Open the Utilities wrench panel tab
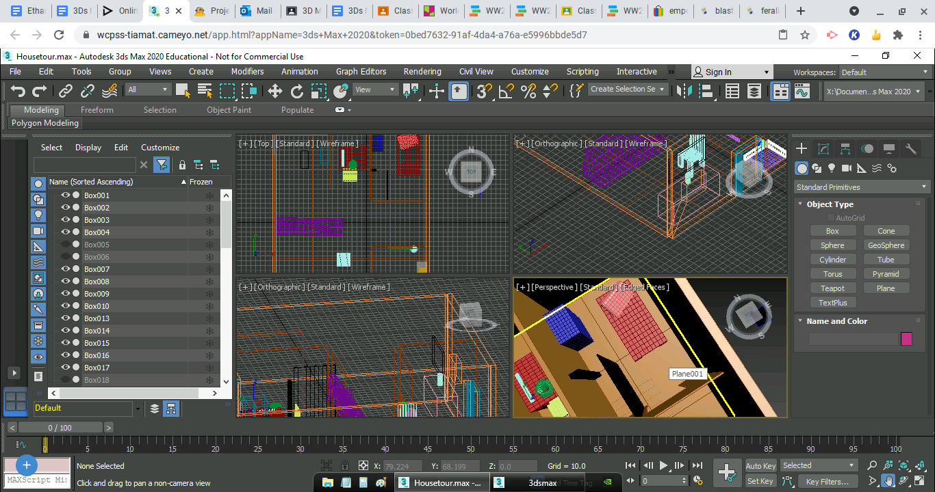The width and height of the screenshot is (935, 492). (911, 148)
